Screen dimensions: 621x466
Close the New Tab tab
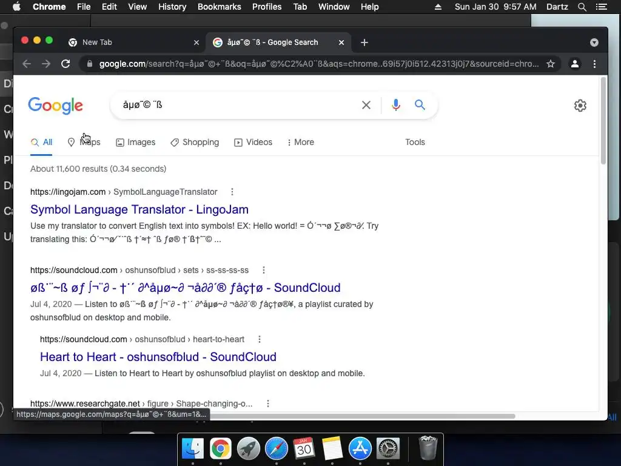(196, 42)
